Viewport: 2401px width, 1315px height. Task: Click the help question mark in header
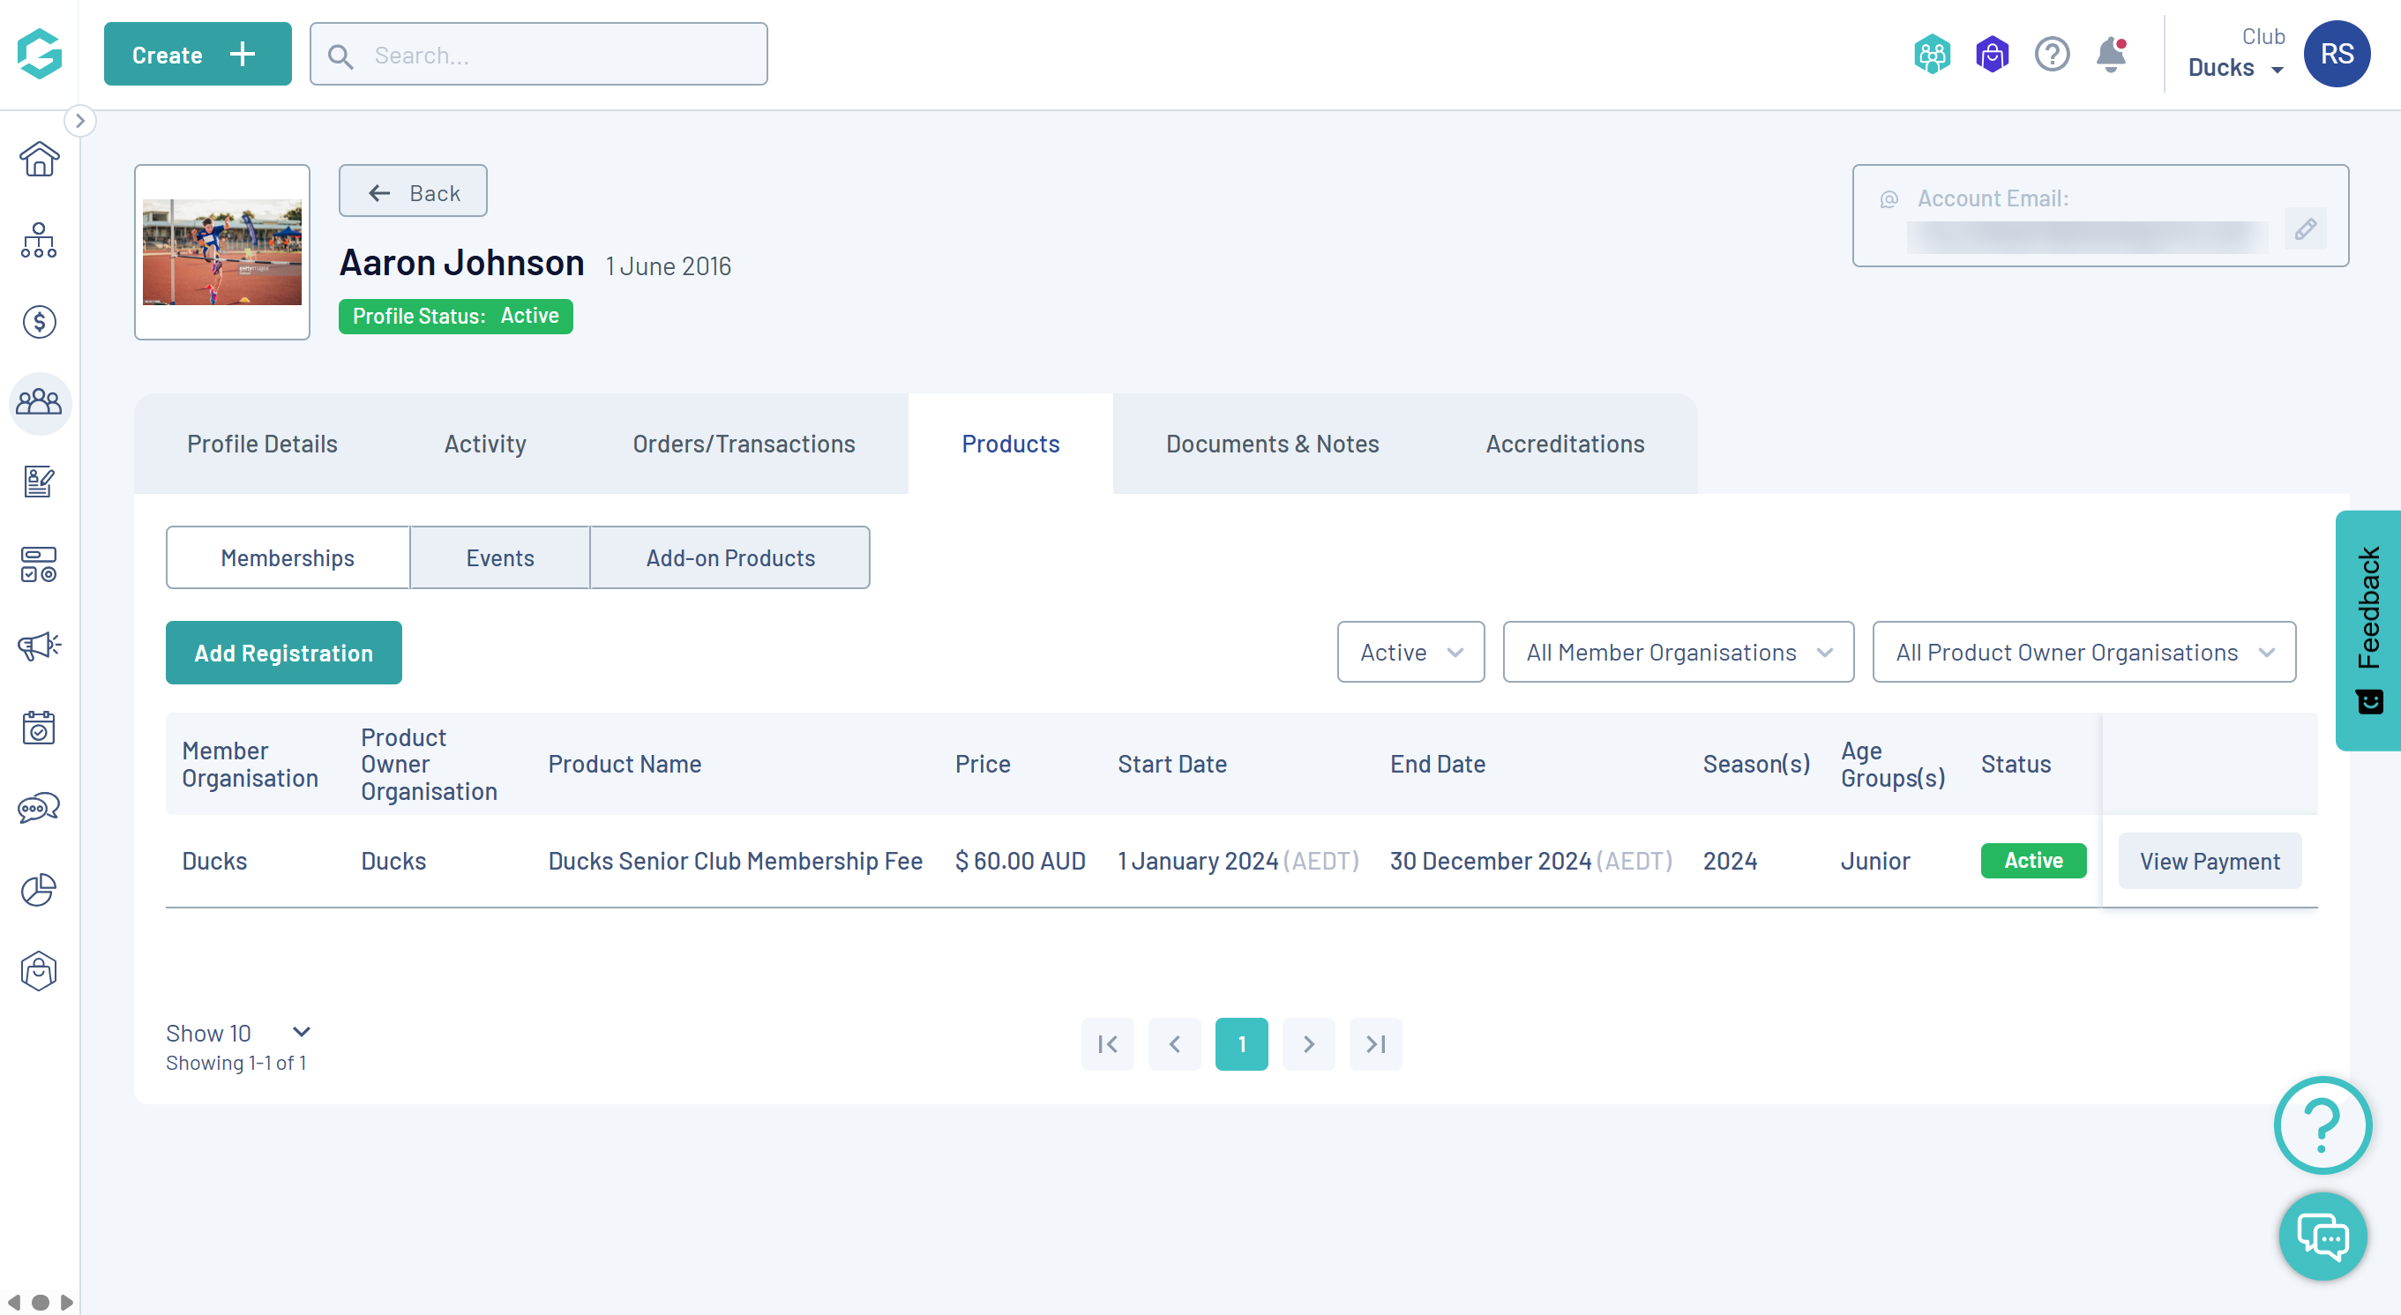tap(2052, 54)
